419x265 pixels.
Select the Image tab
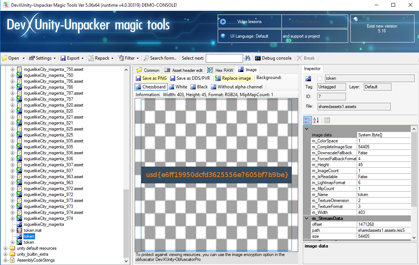[x=248, y=70]
